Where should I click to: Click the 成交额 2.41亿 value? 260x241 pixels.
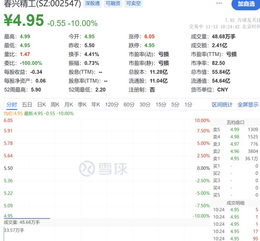219,45
